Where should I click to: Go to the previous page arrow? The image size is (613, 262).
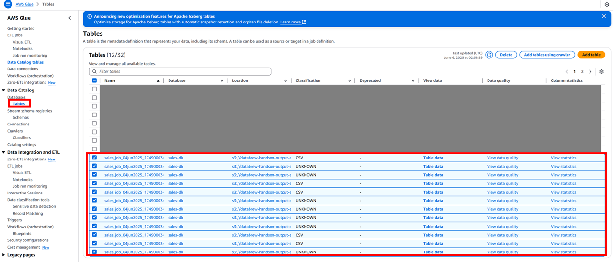(x=567, y=72)
